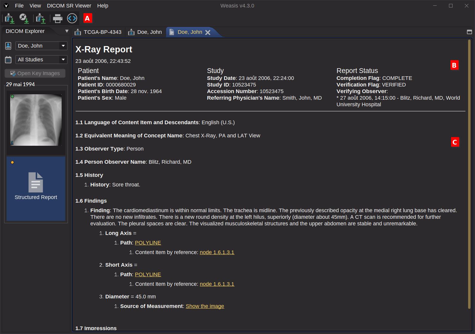Viewport: 475px width, 334px height.
Task: Open the Doe, John patient dropdown
Action: point(41,46)
